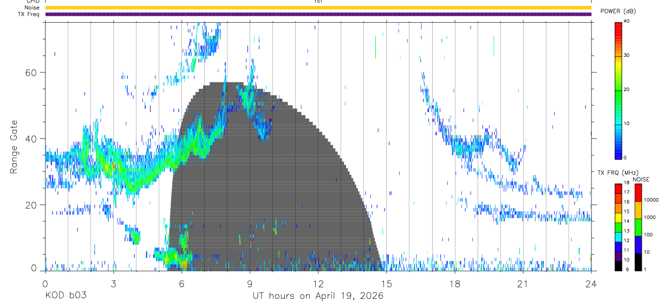The height and width of the screenshot is (307, 665).
Task: Click the yellow Noise status bar
Action: [x=318, y=8]
